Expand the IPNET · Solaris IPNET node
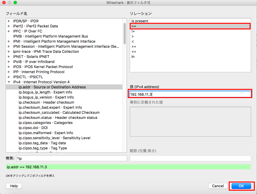The image size is (257, 194). click(x=9, y=57)
